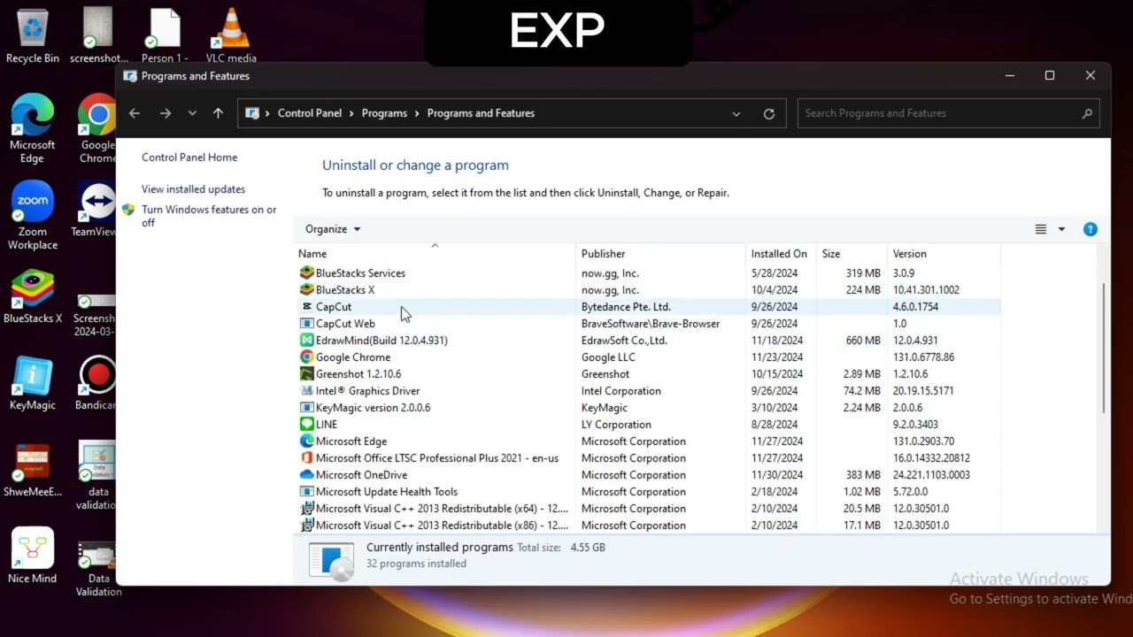Launch Microsoft Edge from the desktop

pyautogui.click(x=32, y=128)
